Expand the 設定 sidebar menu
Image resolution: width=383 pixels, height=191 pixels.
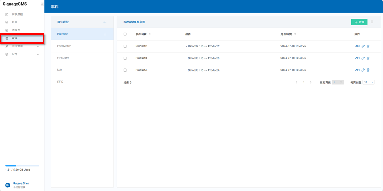coord(22,54)
